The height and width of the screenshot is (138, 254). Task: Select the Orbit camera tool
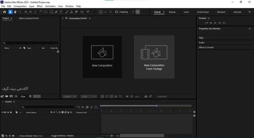26,12
